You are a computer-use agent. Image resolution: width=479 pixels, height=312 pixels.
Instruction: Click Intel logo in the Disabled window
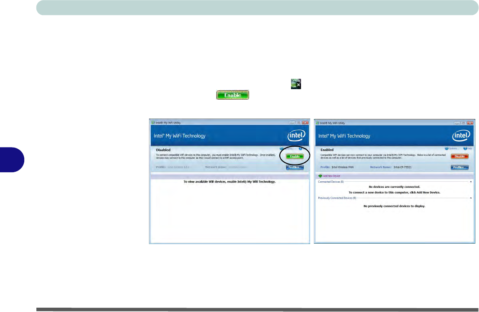pos(296,135)
